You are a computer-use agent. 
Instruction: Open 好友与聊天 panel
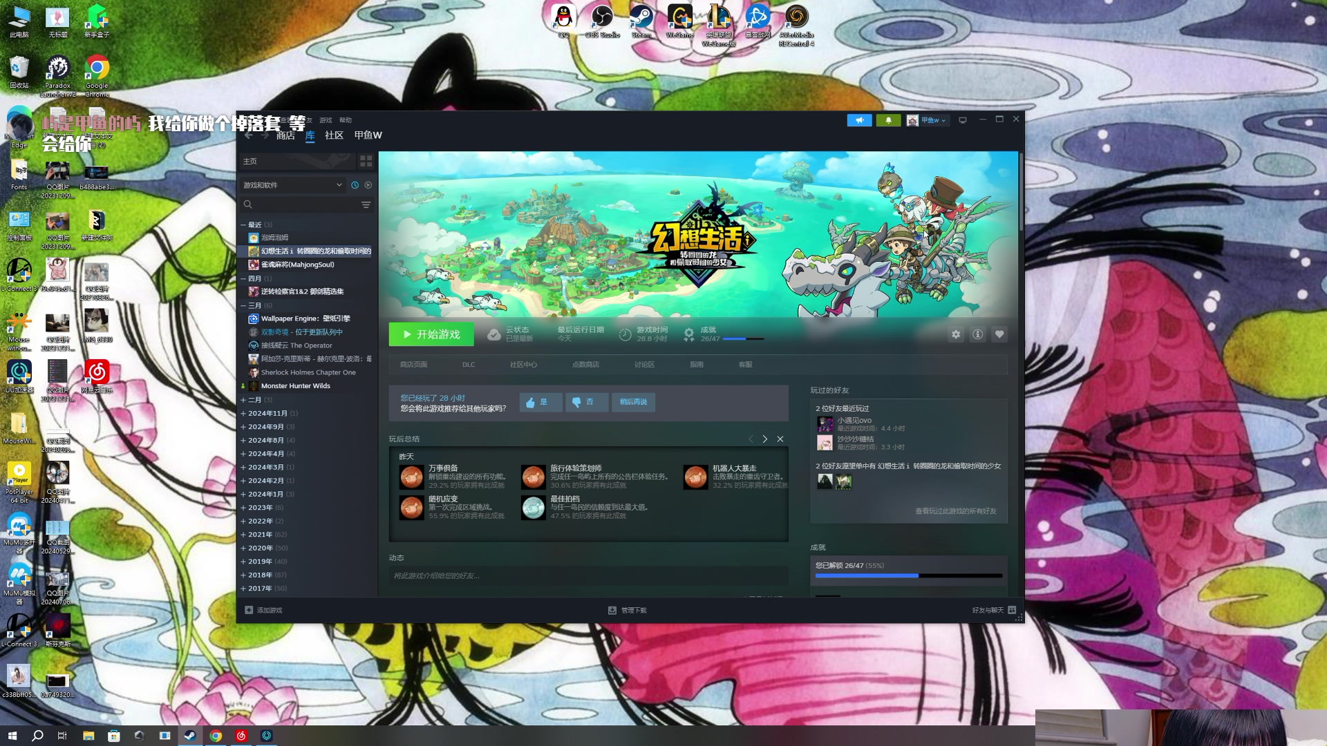(x=994, y=611)
